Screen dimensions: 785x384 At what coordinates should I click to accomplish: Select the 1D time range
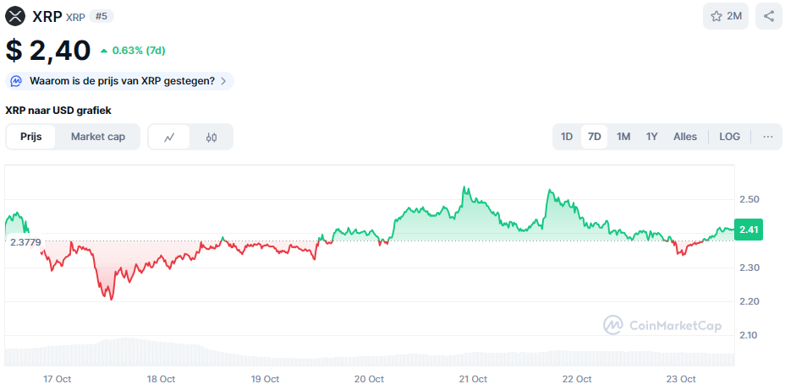pyautogui.click(x=567, y=137)
